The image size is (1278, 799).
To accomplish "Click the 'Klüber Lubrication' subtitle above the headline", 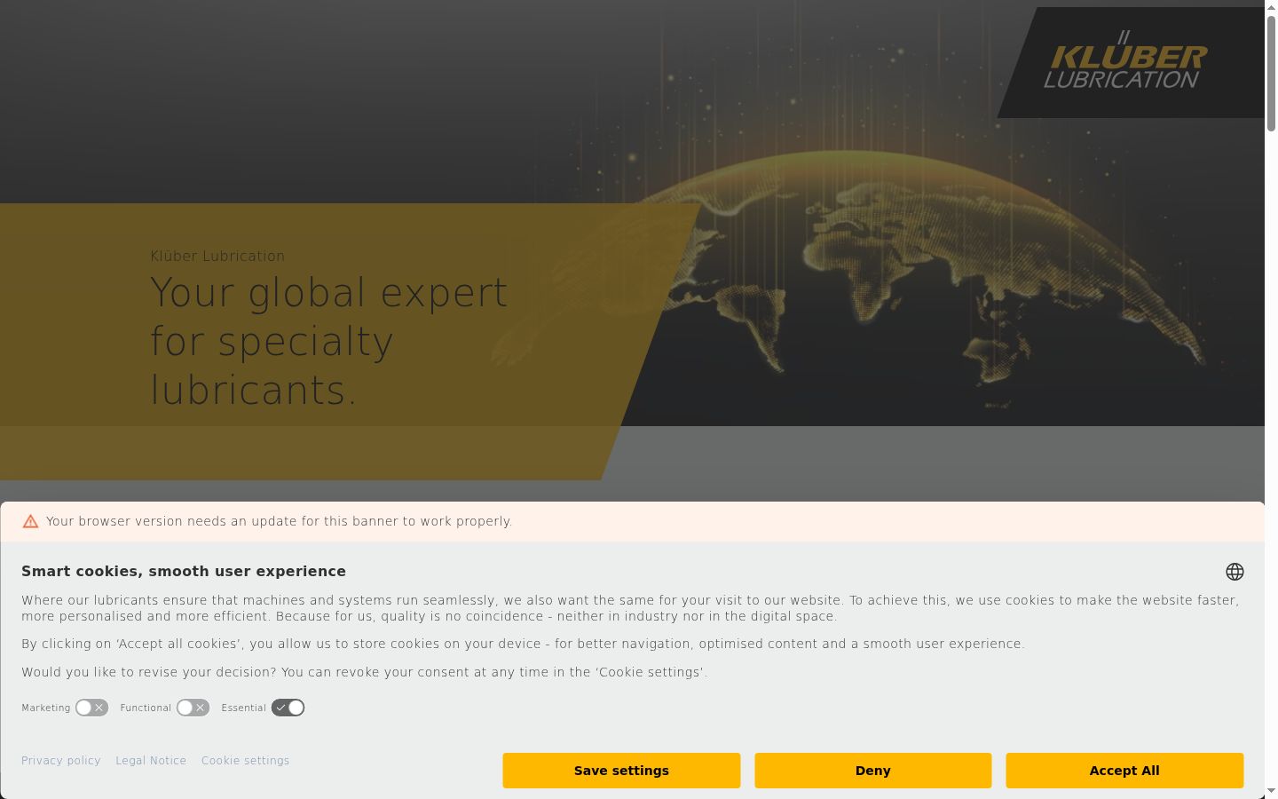I will pyautogui.click(x=217, y=256).
